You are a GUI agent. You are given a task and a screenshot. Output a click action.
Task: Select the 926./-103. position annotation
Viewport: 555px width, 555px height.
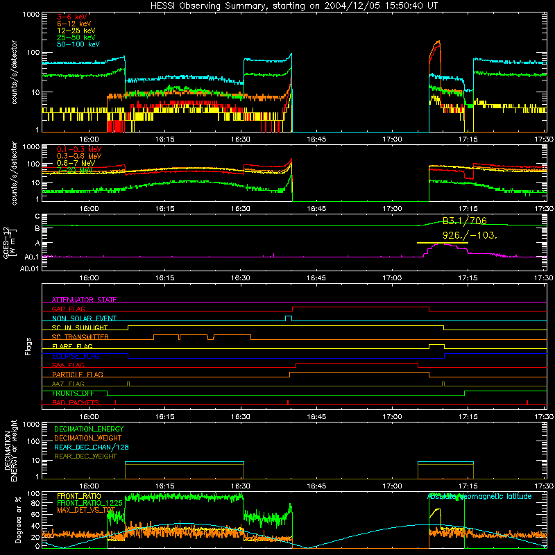pyautogui.click(x=470, y=235)
